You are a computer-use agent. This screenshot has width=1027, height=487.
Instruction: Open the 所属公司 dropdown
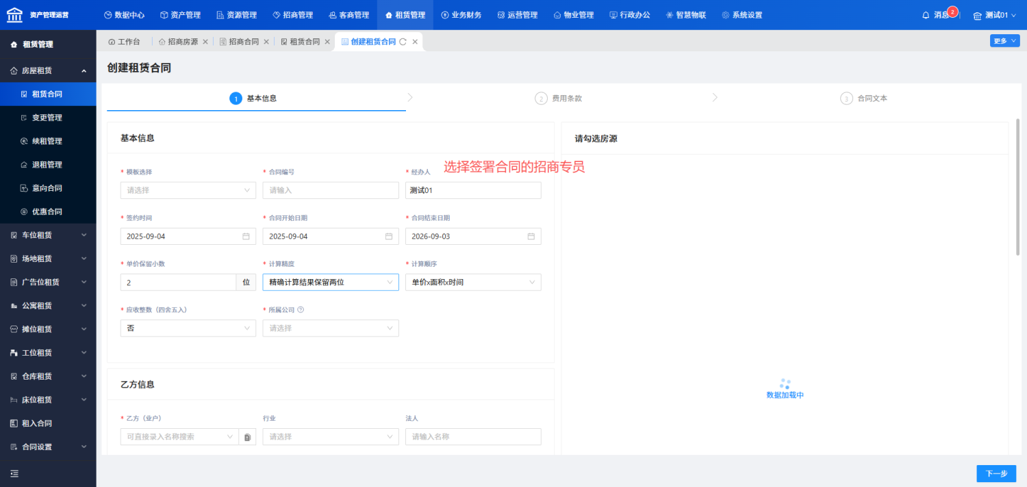[x=331, y=328]
